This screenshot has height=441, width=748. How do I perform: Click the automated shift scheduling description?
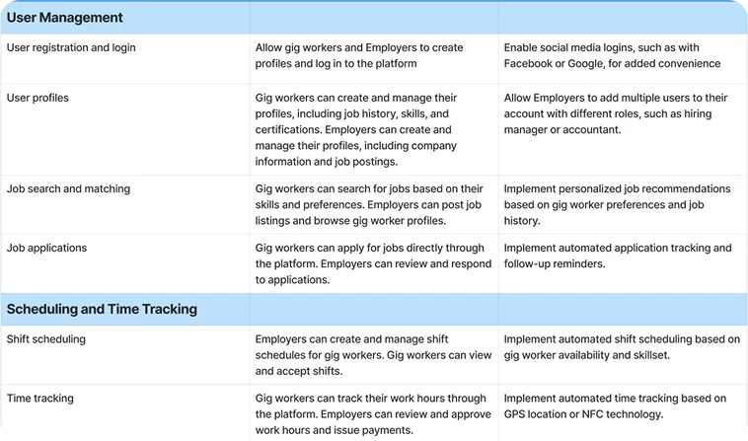click(622, 347)
